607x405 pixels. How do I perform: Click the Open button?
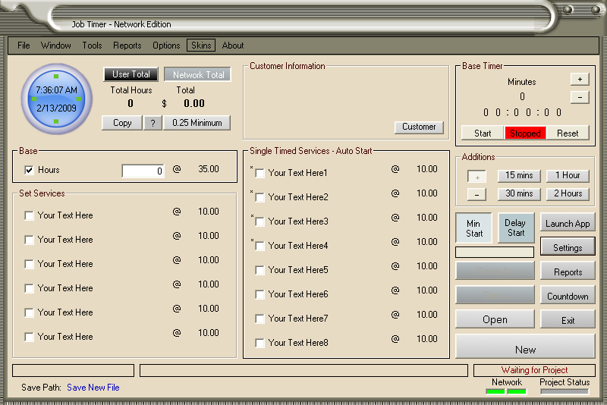coord(495,319)
